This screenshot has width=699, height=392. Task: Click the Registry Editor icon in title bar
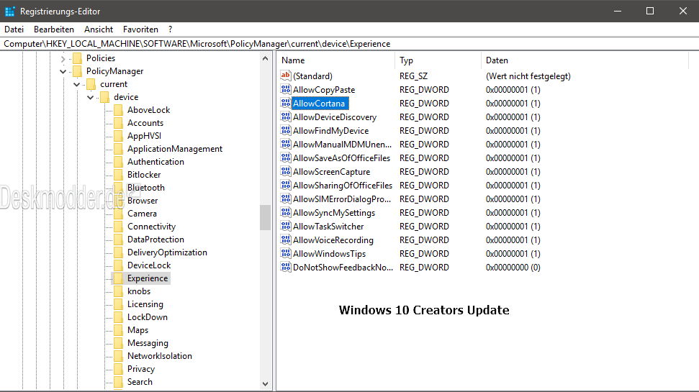click(10, 11)
